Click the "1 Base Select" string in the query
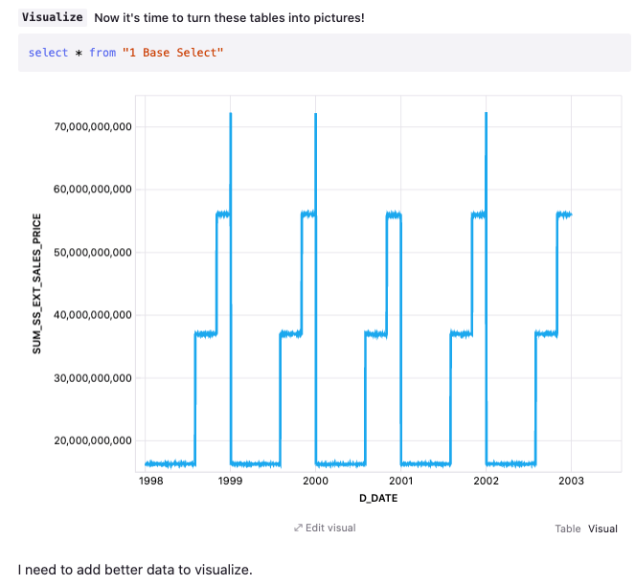 (x=172, y=53)
